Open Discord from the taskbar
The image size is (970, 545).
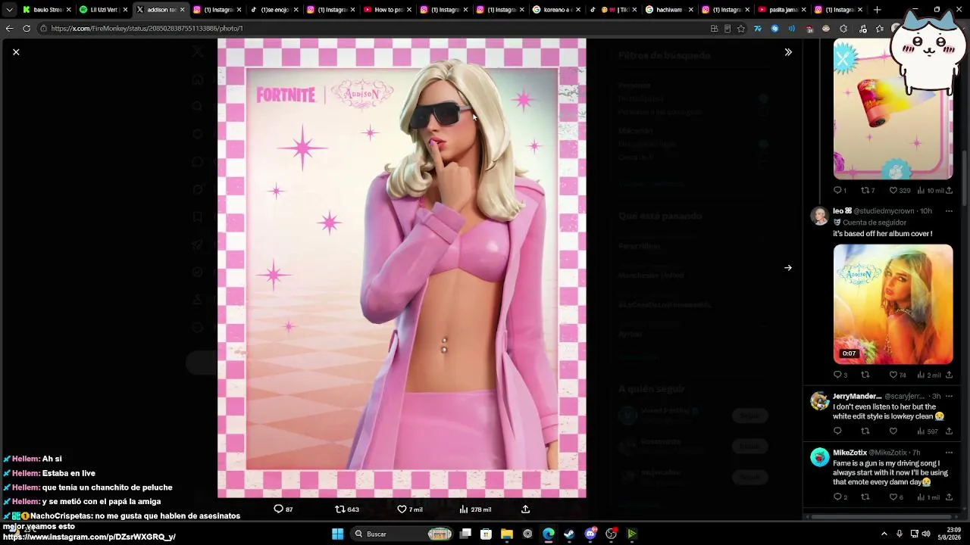point(590,534)
